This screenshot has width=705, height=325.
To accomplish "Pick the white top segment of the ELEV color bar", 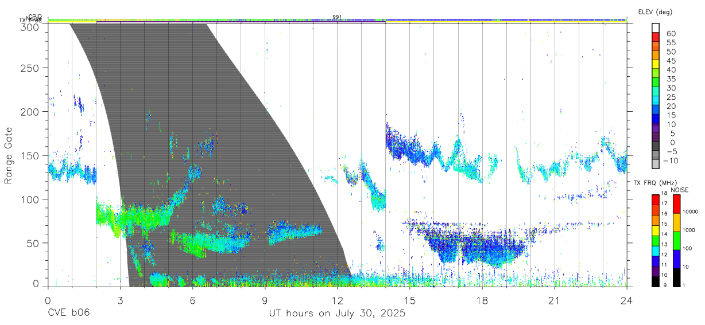I will [656, 28].
